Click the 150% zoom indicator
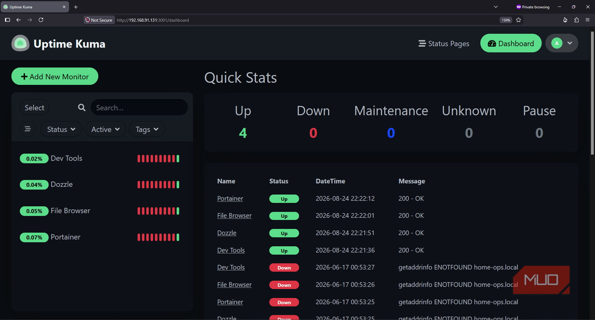The image size is (595, 320). click(506, 20)
